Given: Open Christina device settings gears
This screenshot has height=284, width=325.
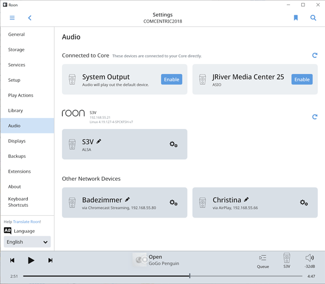Looking at the screenshot, I should tap(304, 202).
